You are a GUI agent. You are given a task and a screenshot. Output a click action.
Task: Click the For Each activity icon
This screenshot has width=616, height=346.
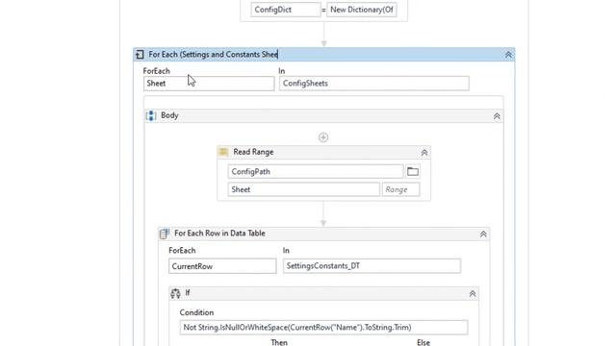pos(140,55)
